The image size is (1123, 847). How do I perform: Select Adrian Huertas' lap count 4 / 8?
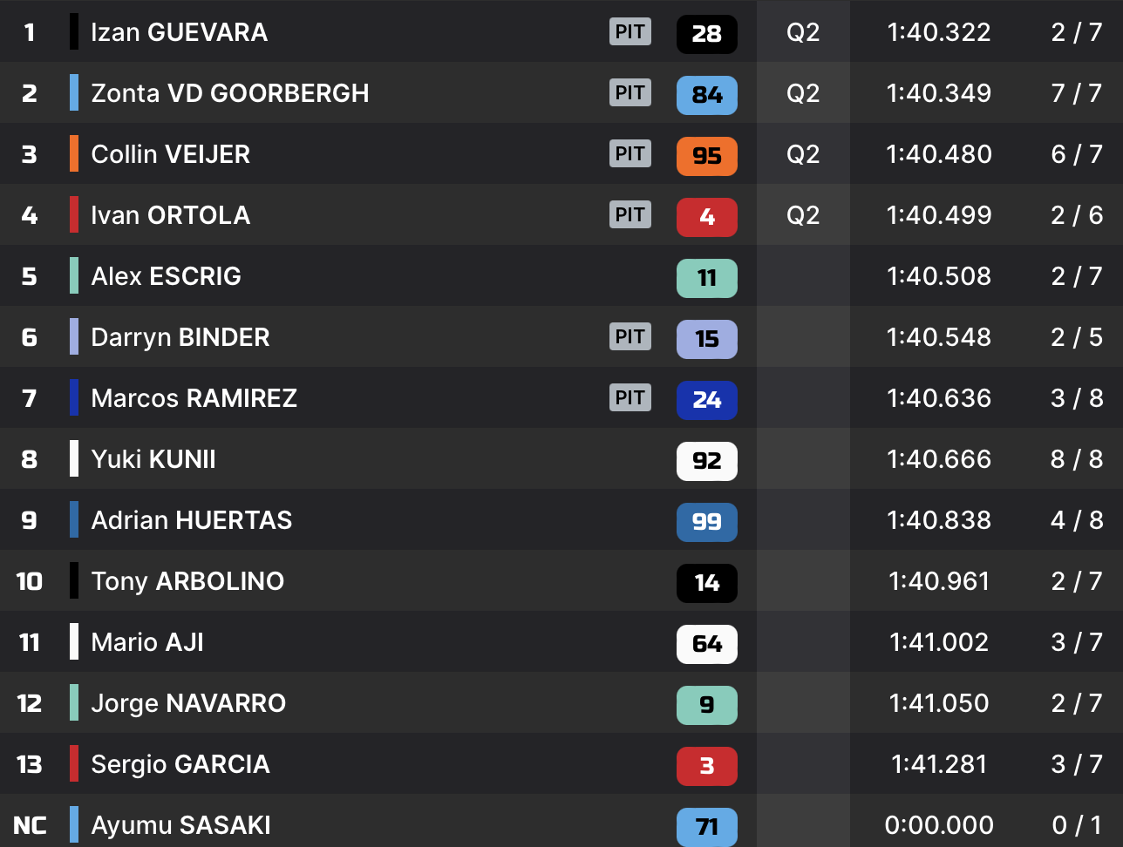(x=1076, y=520)
